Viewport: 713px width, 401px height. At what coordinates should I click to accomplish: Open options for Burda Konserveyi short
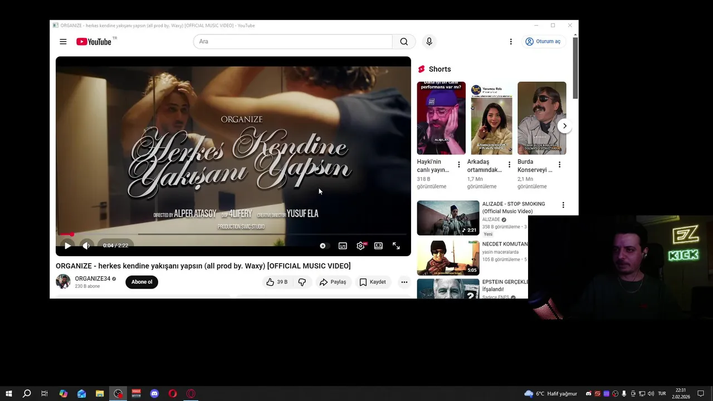[559, 165]
